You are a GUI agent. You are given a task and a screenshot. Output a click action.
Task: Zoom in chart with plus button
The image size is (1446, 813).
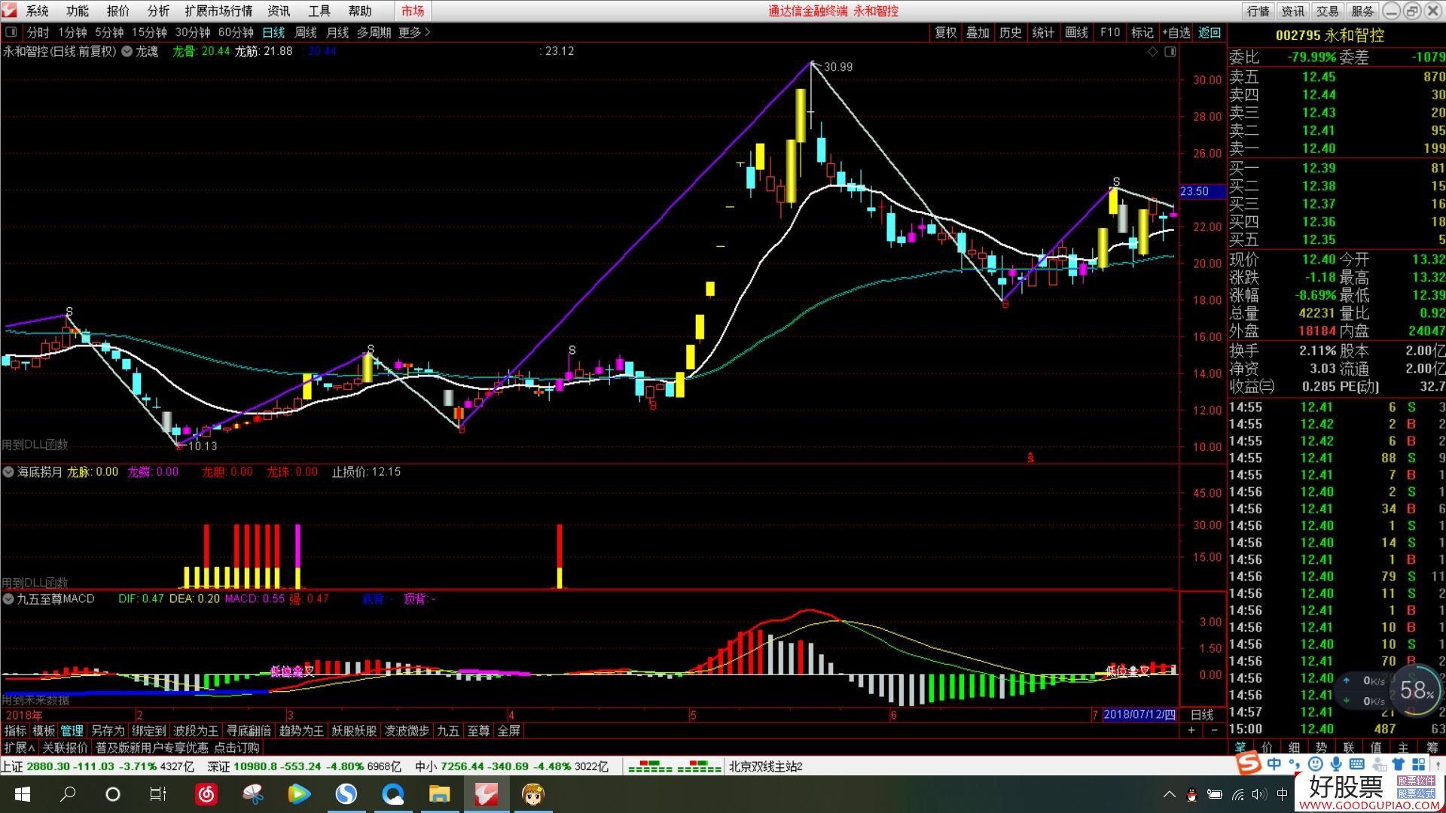click(x=1191, y=730)
